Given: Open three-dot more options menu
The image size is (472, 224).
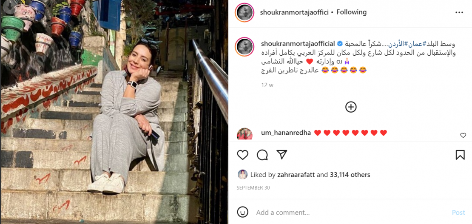Looking at the screenshot, I should click(x=459, y=12).
